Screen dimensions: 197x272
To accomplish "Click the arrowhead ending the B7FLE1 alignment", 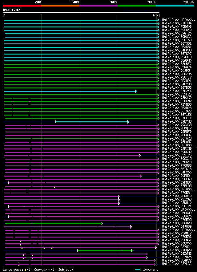I will tap(159, 118).
